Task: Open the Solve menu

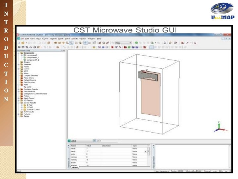Action: tap(67, 39)
